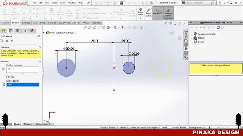Open SOLIDWORKS Forum tab in task pane
Image resolution: width=243 pixels, height=136 pixels.
tap(186, 57)
